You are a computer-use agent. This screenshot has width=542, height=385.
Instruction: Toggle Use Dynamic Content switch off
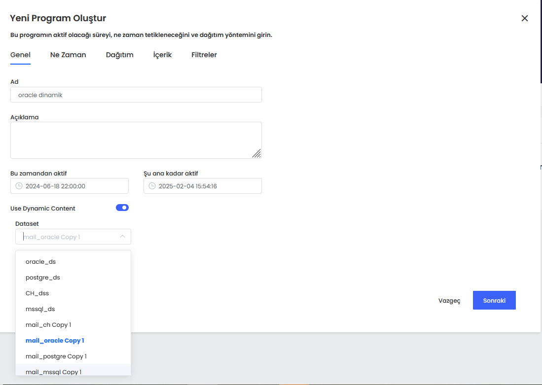click(122, 208)
